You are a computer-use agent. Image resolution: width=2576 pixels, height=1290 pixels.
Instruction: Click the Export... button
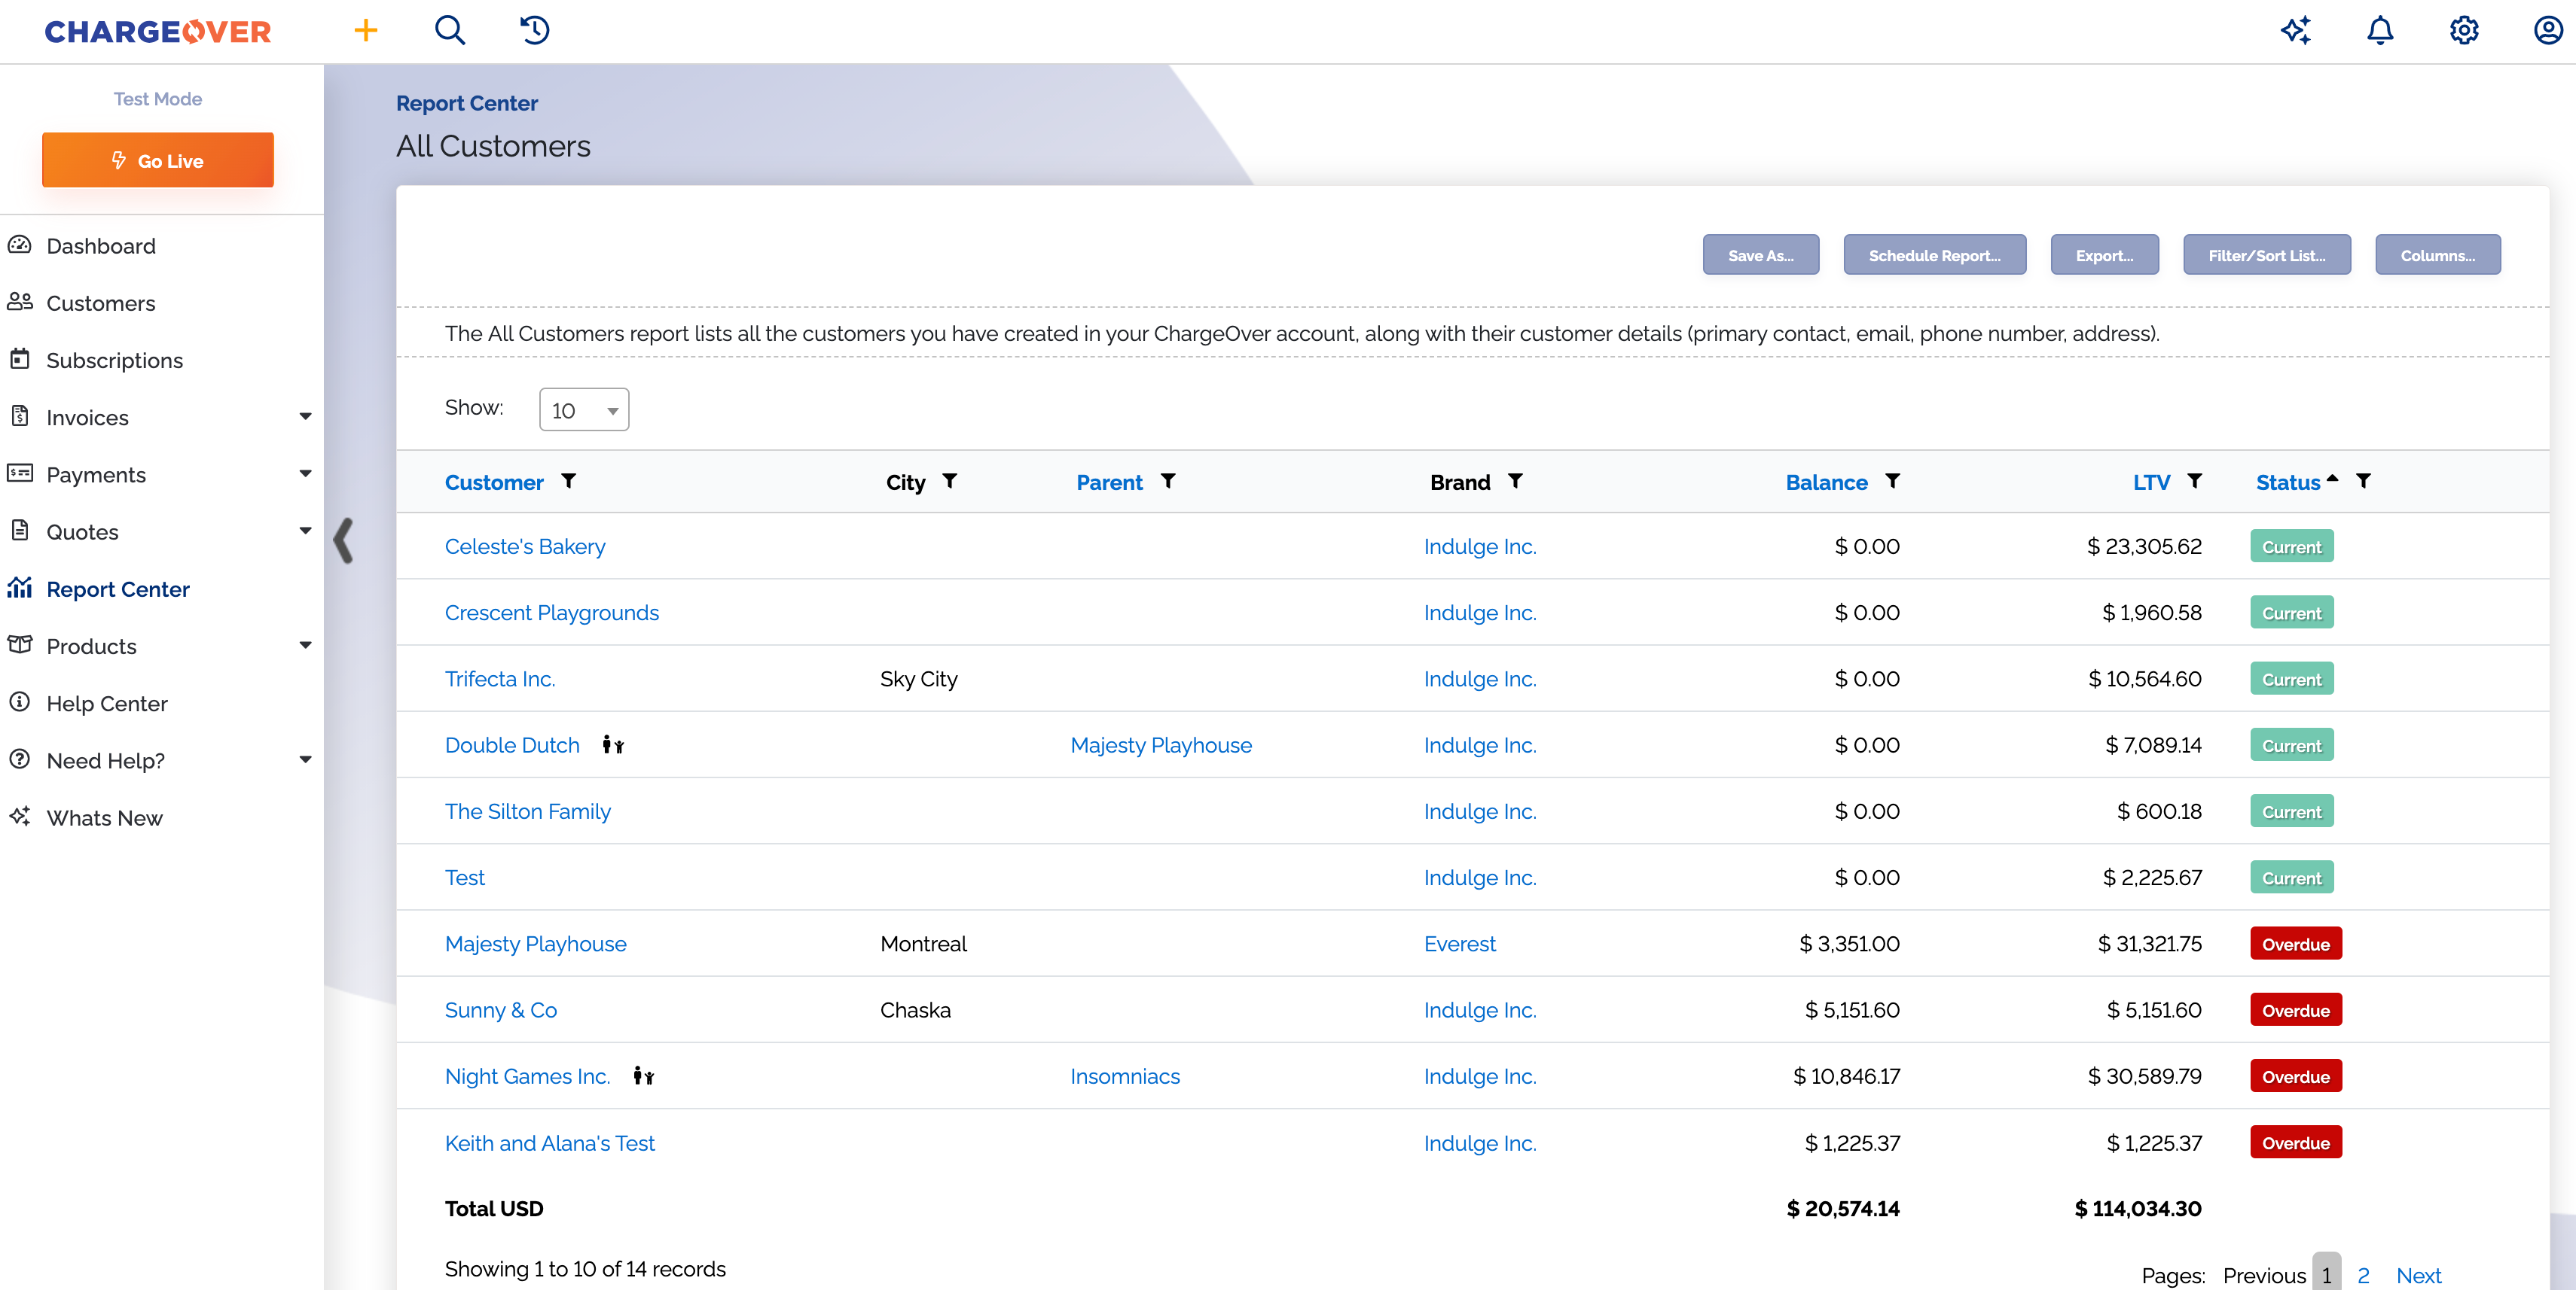2105,255
